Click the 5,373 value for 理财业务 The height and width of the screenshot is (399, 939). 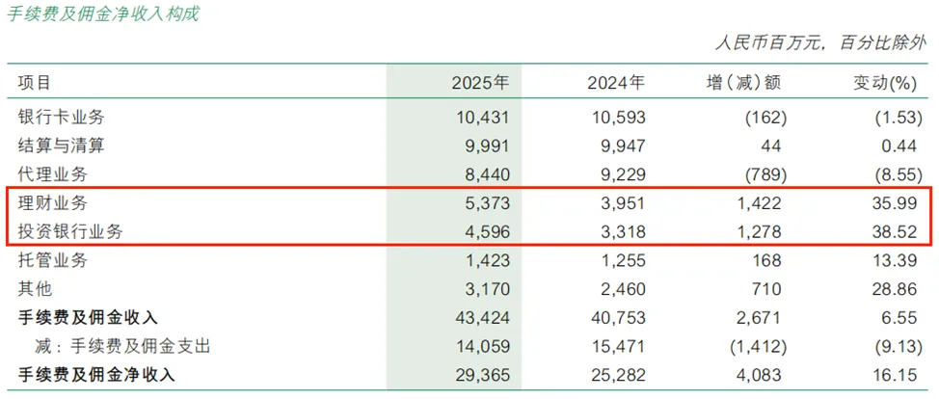click(x=486, y=203)
